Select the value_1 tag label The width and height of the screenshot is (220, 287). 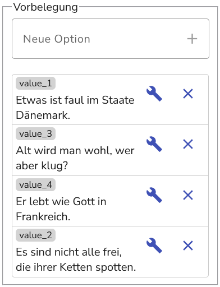35,84
